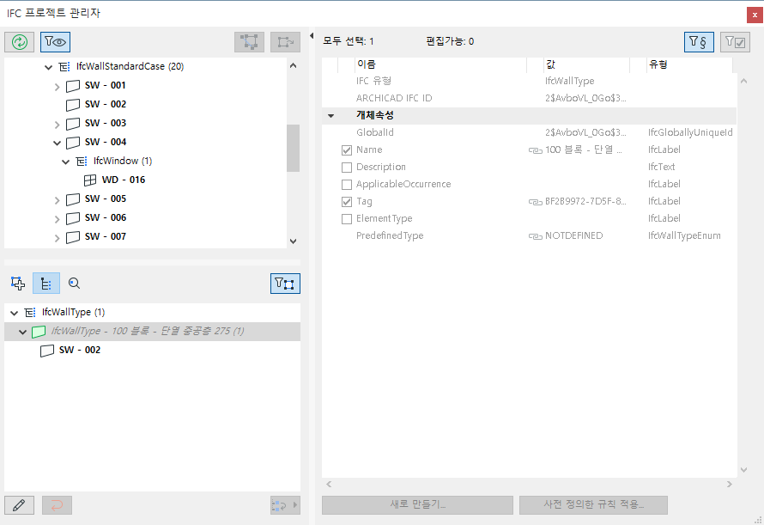Click the wall icon beside SW - 001

point(73,86)
